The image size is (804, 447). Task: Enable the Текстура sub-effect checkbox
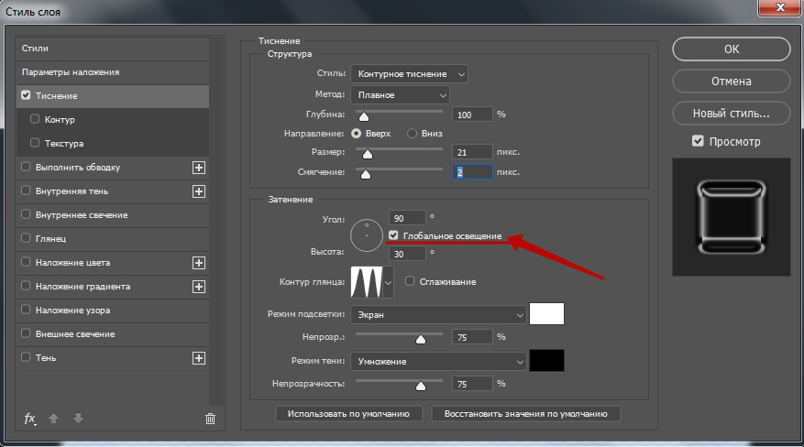(x=35, y=142)
